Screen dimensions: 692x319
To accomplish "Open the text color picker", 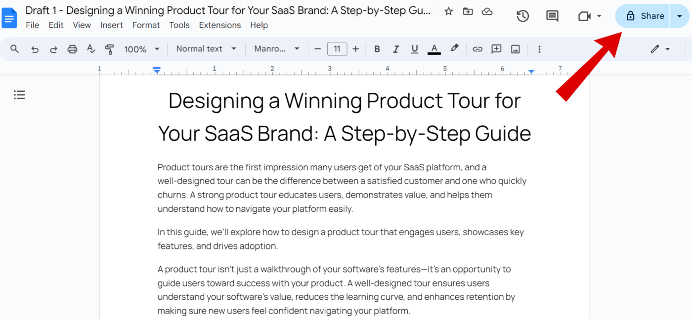I will click(433, 49).
